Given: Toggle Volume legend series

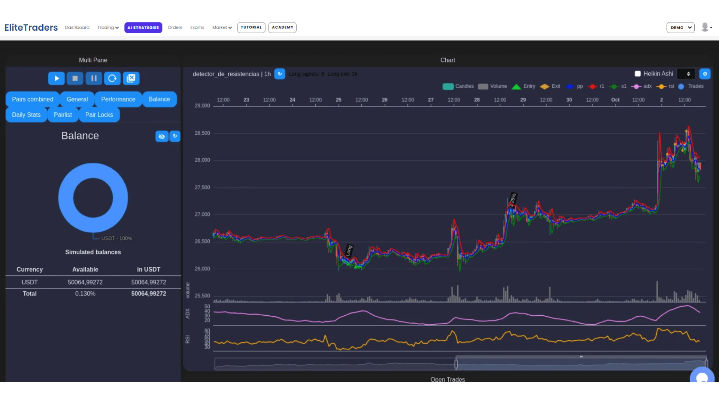Looking at the screenshot, I should tap(492, 86).
